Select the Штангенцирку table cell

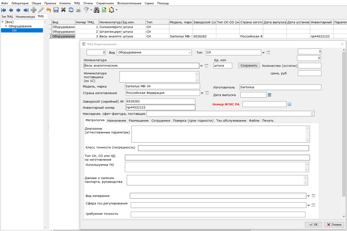[110, 32]
